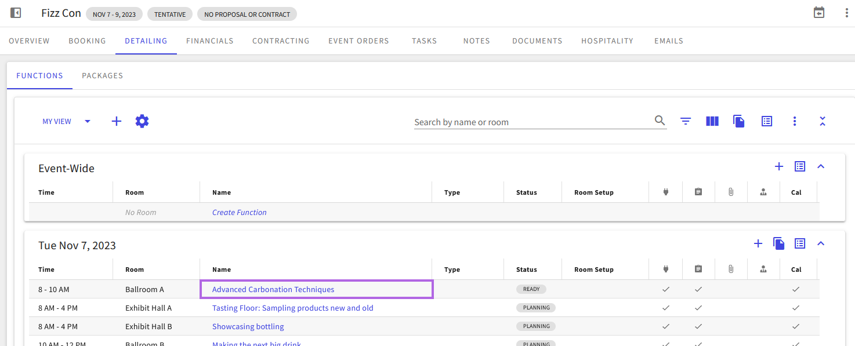This screenshot has width=855, height=346.
Task: Open the event's more options menu
Action: [x=847, y=13]
